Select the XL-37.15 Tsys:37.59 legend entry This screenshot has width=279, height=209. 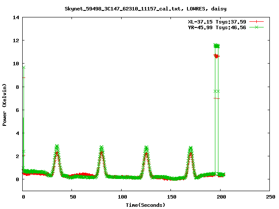point(217,22)
